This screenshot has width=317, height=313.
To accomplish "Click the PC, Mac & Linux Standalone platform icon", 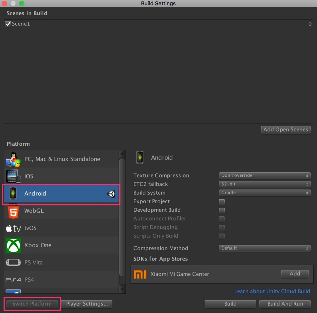I will click(x=13, y=159).
